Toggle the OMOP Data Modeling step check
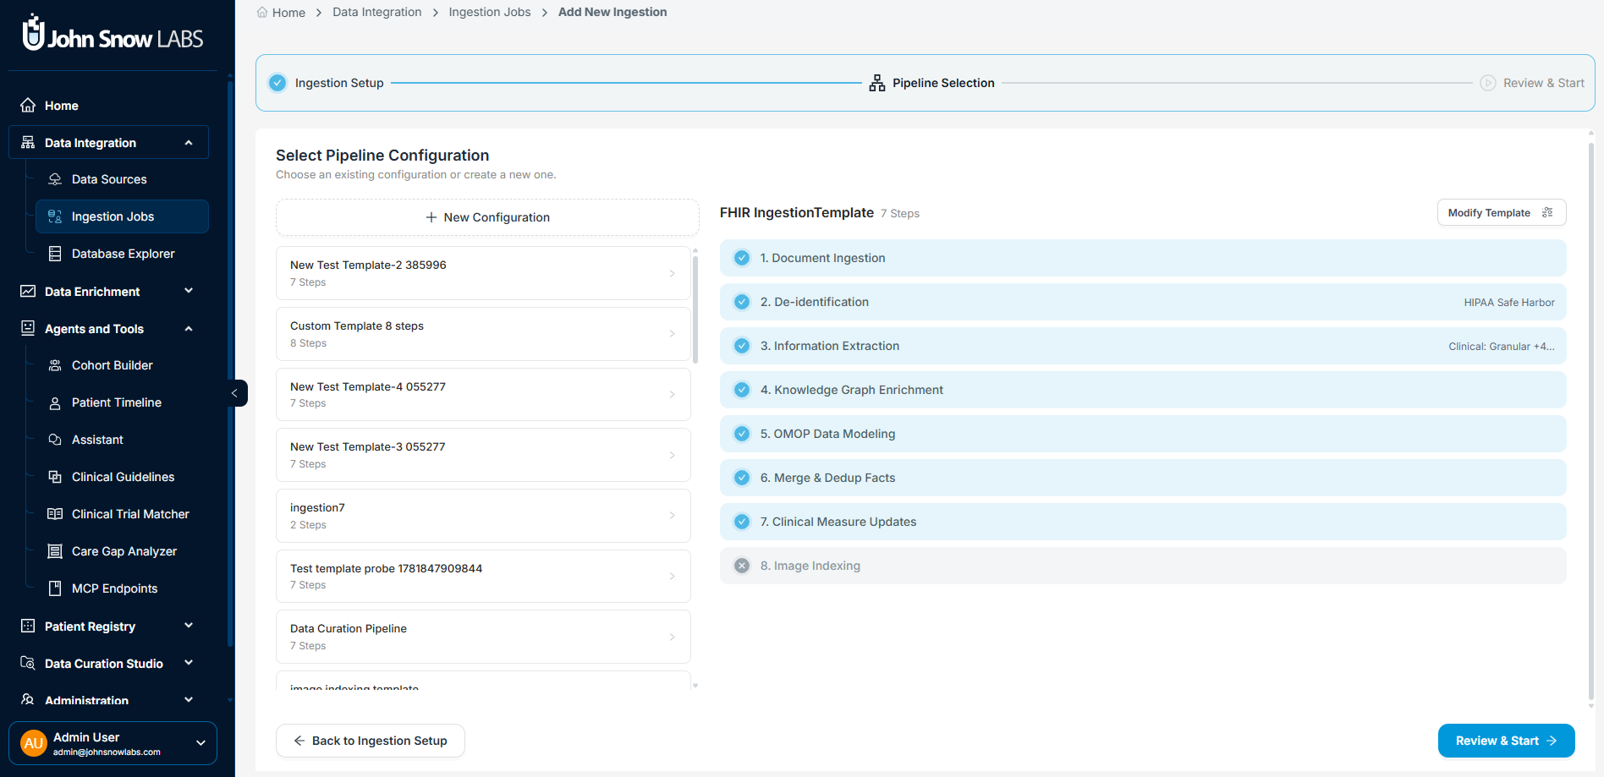Viewport: 1604px width, 777px height. click(x=742, y=434)
